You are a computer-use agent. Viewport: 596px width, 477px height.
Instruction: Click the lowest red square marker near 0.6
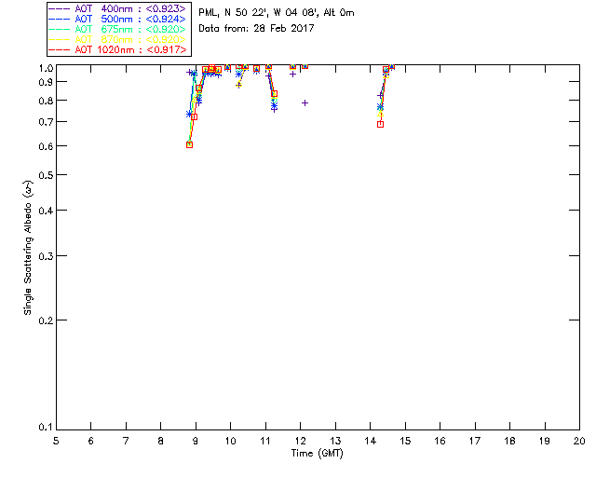coord(189,144)
